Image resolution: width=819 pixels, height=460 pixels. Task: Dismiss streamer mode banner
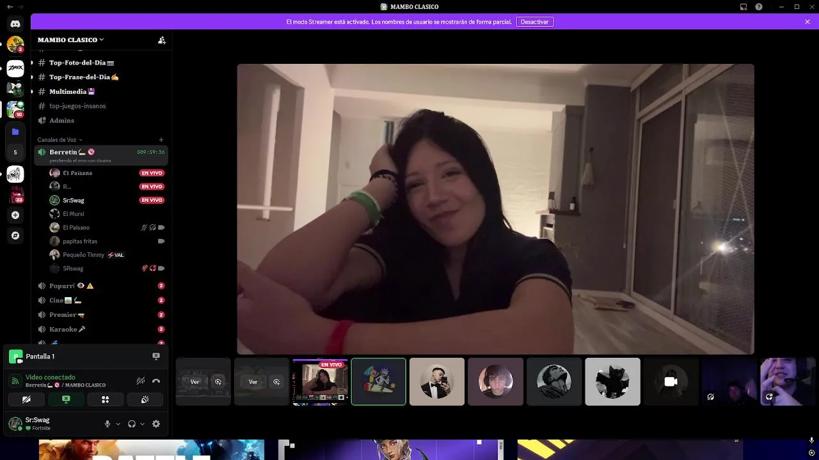(x=807, y=22)
